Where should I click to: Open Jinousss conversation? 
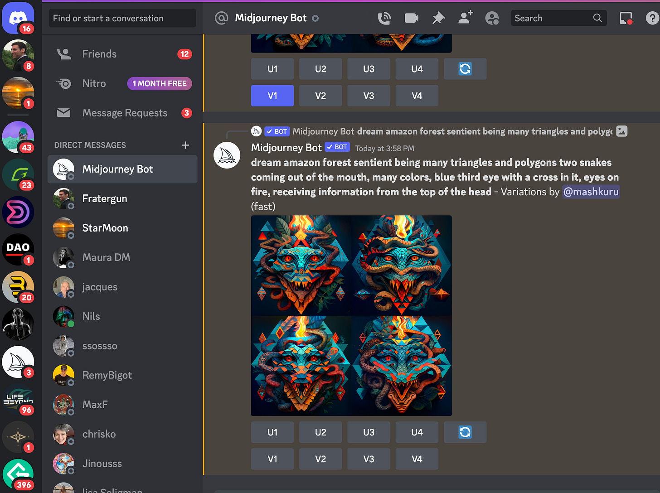pos(122,464)
